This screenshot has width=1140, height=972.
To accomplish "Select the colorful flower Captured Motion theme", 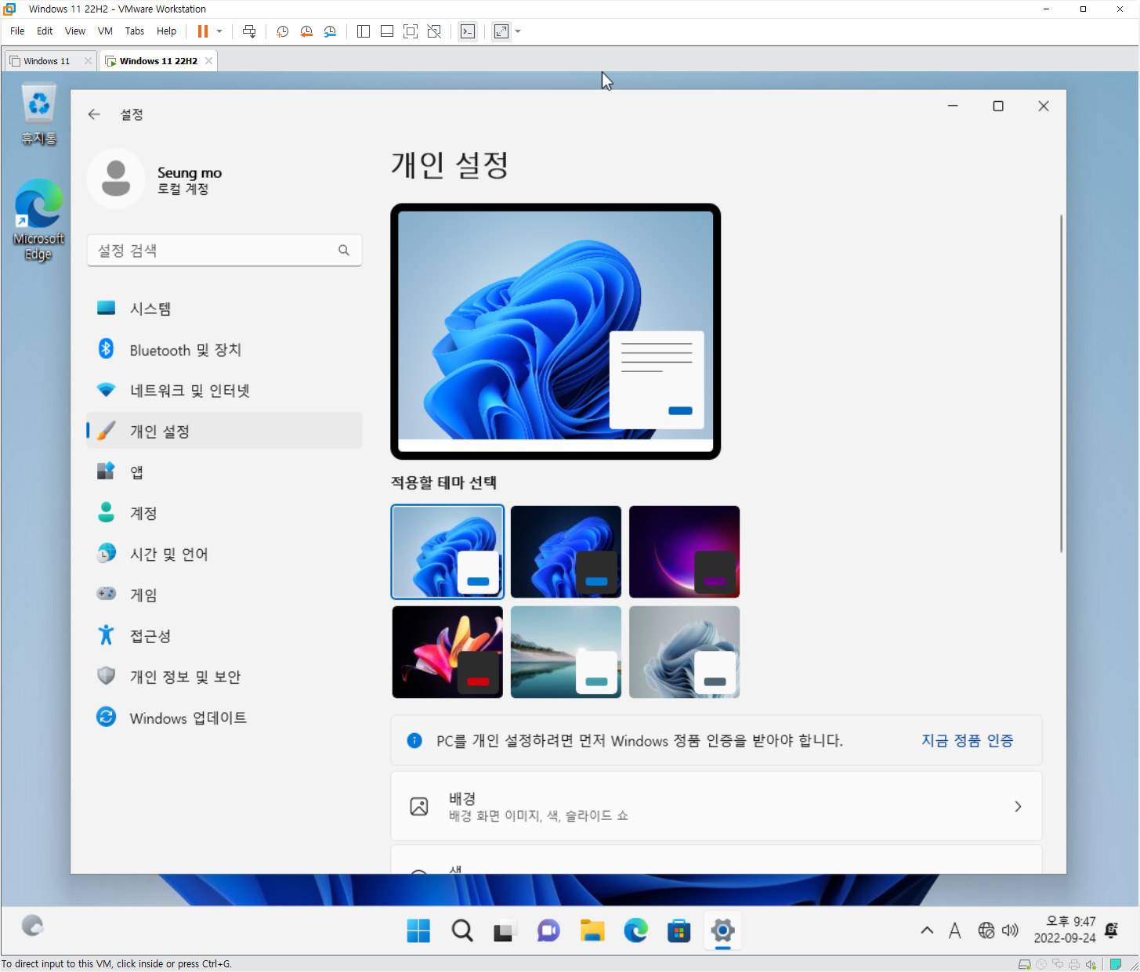I will click(x=447, y=652).
